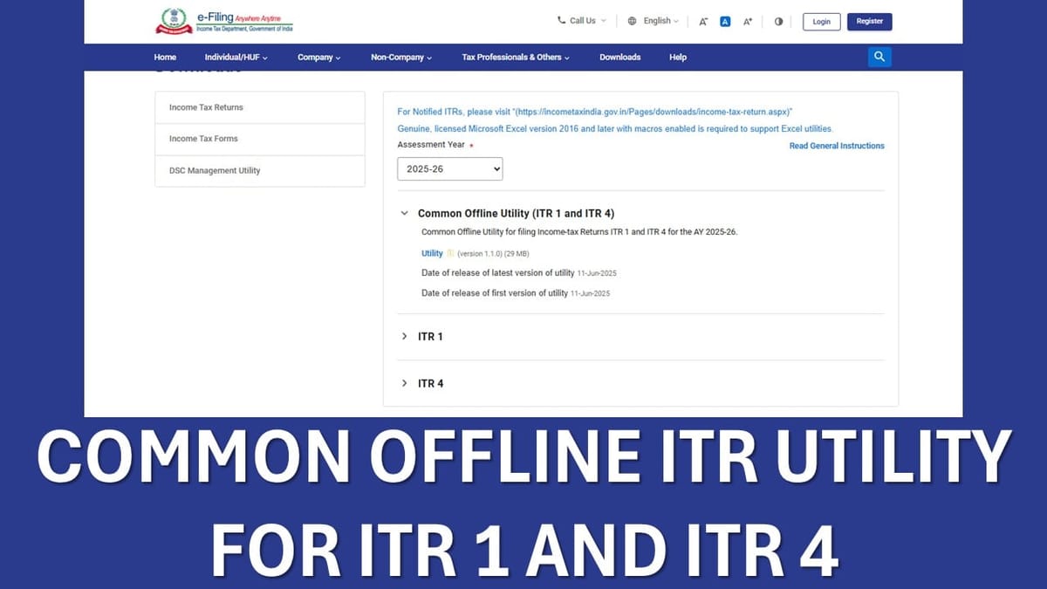Open the Assessment Year dropdown showing 2025-26
The width and height of the screenshot is (1047, 589).
pos(449,168)
